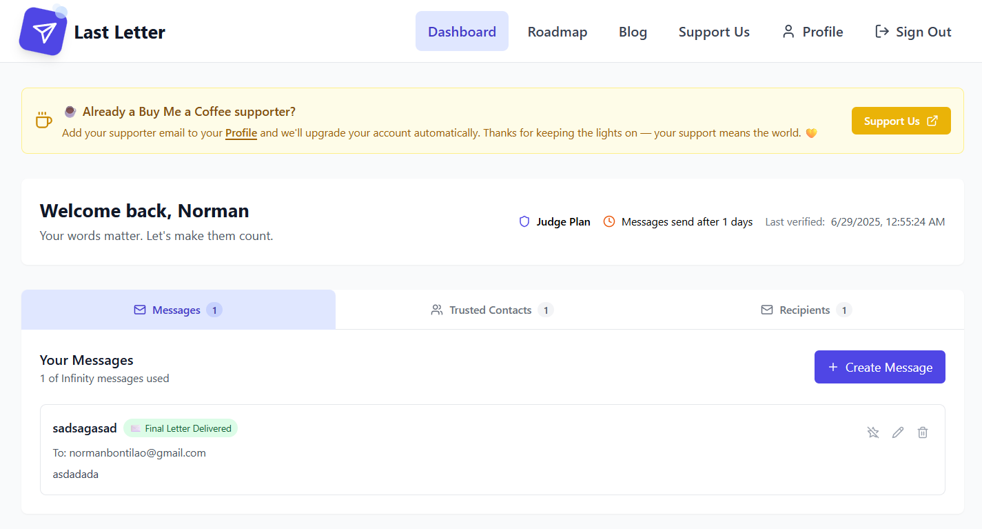Click the external link icon on Support Us
The width and height of the screenshot is (982, 529).
coord(932,120)
